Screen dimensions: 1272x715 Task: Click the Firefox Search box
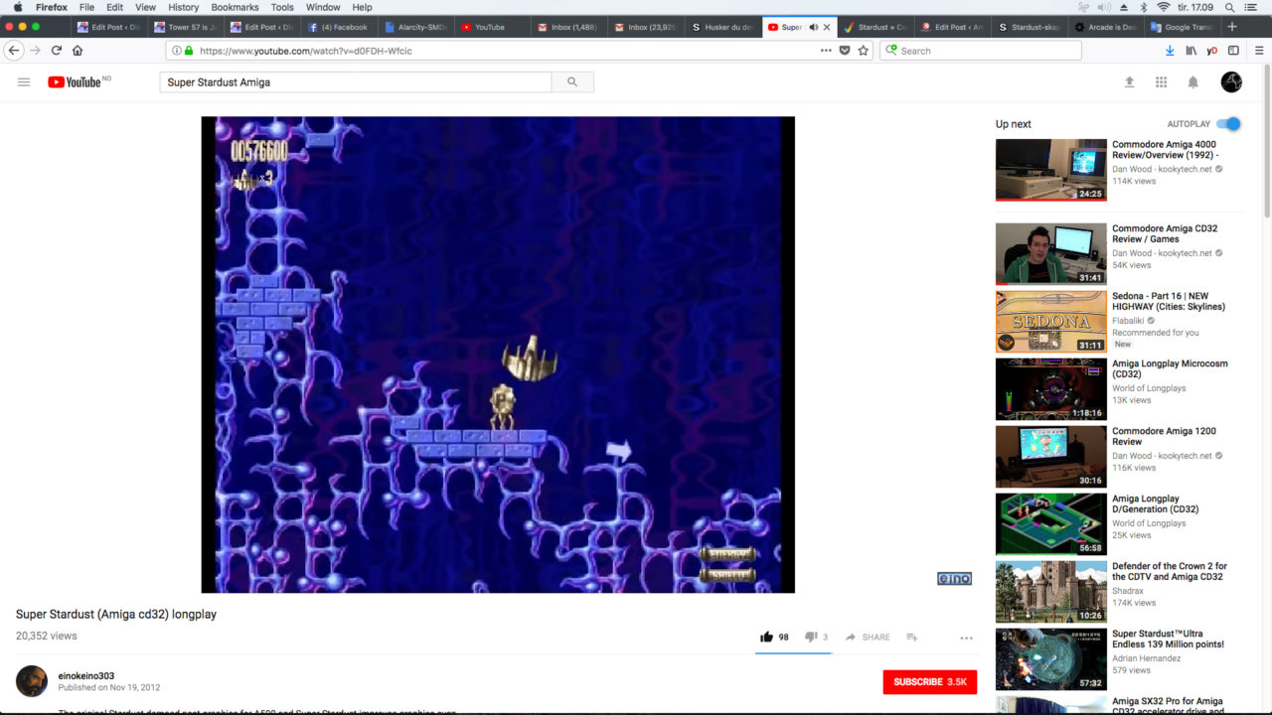pos(980,51)
